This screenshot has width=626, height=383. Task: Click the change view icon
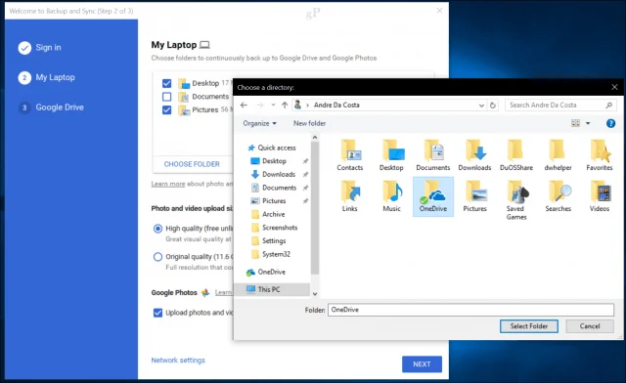coord(575,123)
